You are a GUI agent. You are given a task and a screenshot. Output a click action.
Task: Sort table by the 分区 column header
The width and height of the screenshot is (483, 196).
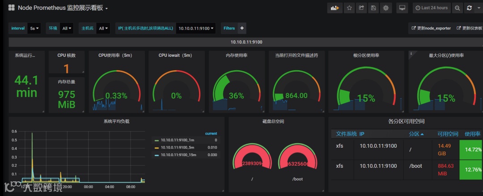[x=416, y=134]
